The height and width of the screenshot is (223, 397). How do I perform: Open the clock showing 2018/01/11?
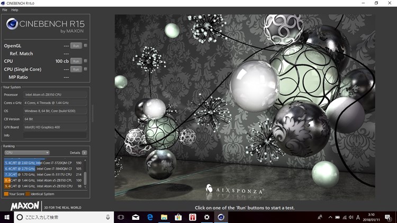point(371,217)
